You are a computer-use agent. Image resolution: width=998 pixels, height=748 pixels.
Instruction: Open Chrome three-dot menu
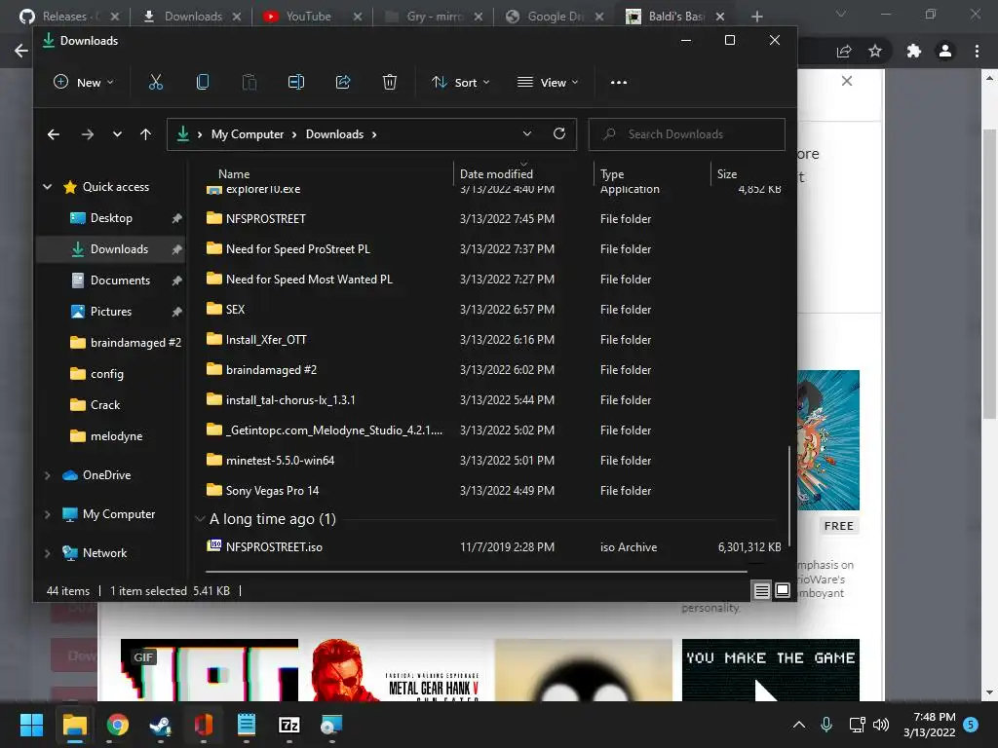[x=977, y=51]
